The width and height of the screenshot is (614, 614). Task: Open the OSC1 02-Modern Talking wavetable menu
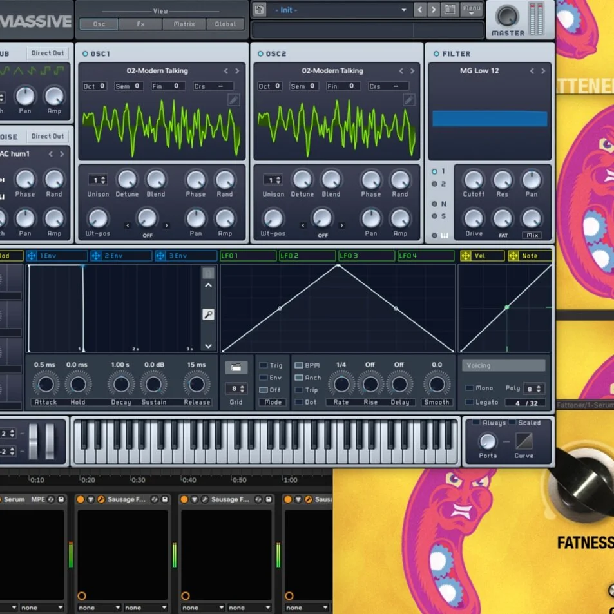[x=157, y=71]
